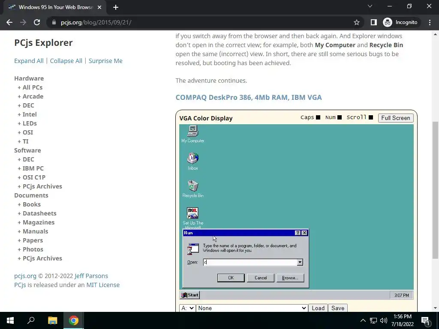This screenshot has width=439, height=329.
Task: Open the Jeff Parsons link
Action: [91, 276]
